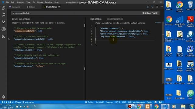This screenshot has height=109, width=195.
Task: Open the index.html desktop file
Action: click(x=169, y=21)
